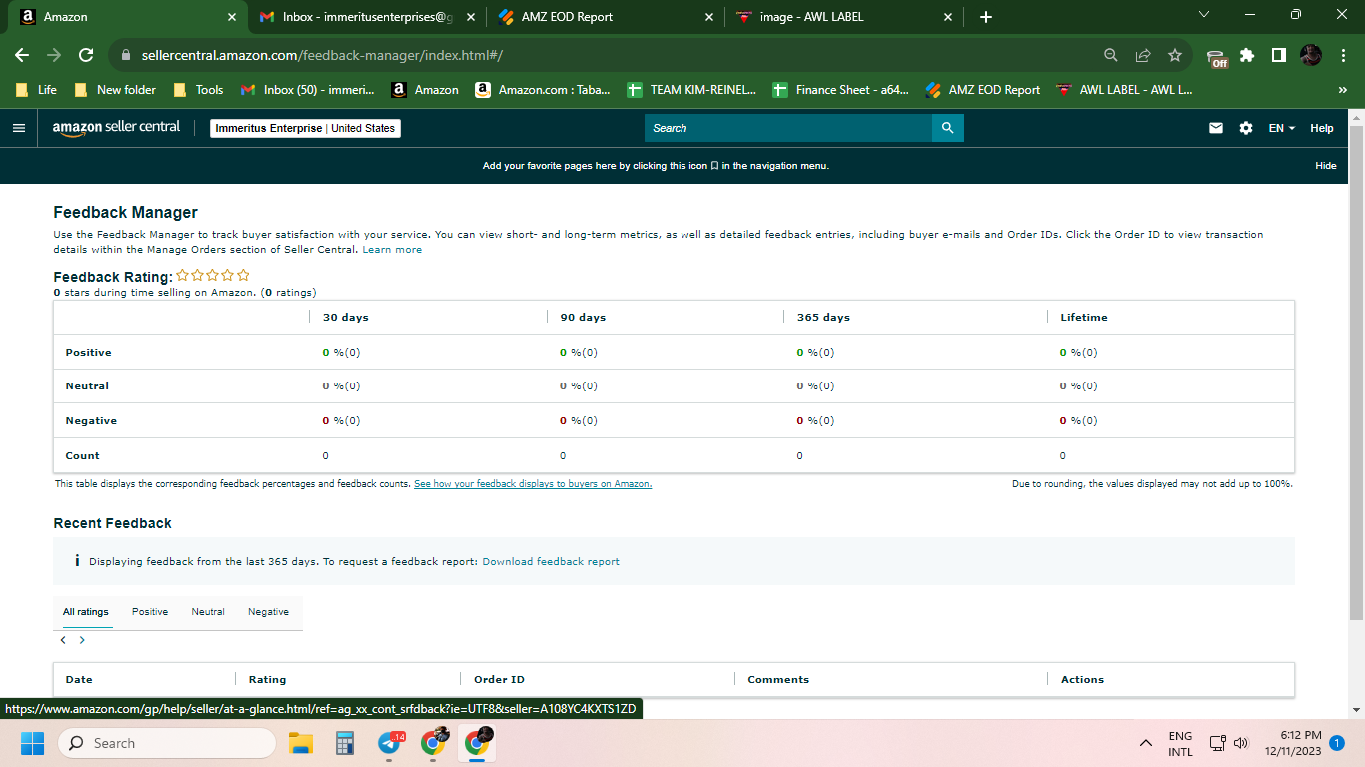Click the browser address bar
The height and width of the screenshot is (767, 1365).
(610, 55)
